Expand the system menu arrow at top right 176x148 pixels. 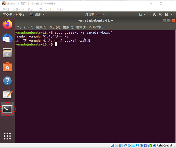172,14
